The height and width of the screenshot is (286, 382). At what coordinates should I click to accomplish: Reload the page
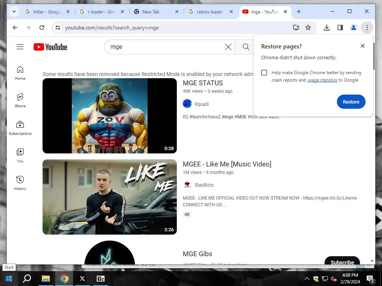42,28
